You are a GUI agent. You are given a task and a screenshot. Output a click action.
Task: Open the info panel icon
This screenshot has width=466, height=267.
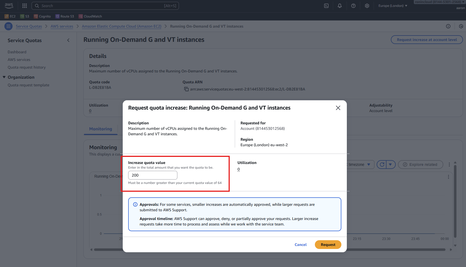pyautogui.click(x=448, y=26)
